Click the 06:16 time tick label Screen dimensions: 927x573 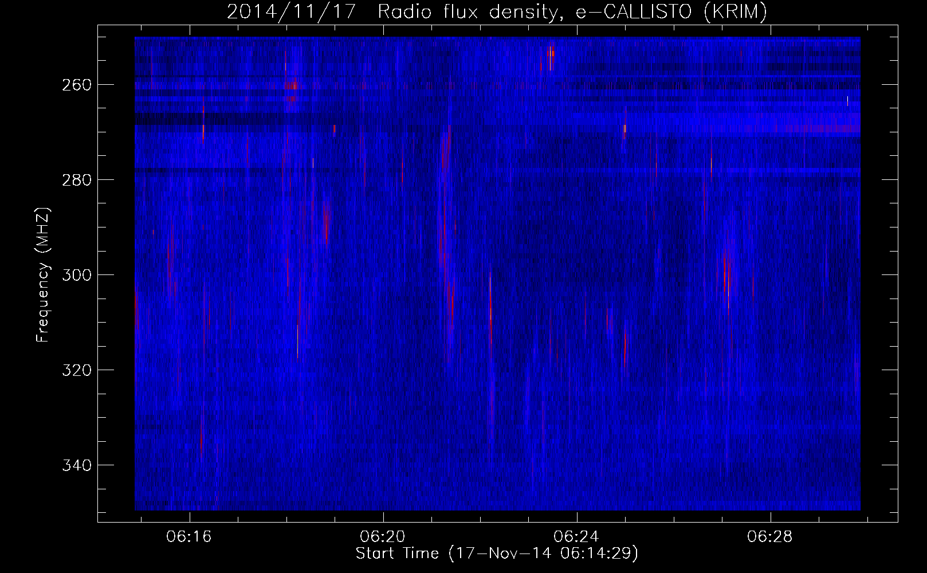pos(189,537)
